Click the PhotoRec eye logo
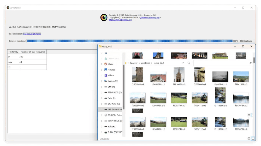 104,17
